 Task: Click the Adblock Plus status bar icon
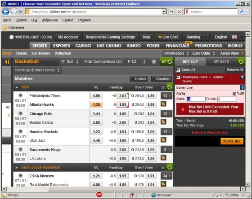[99, 195]
